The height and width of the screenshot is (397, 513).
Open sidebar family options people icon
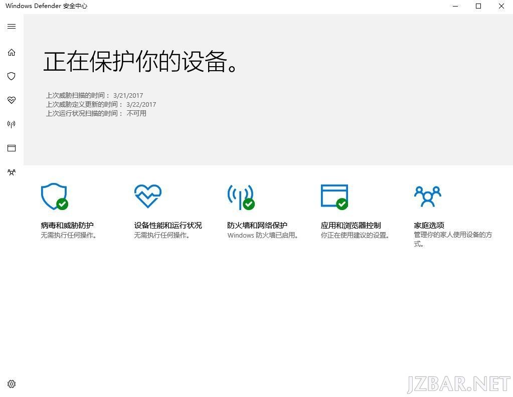click(x=12, y=172)
